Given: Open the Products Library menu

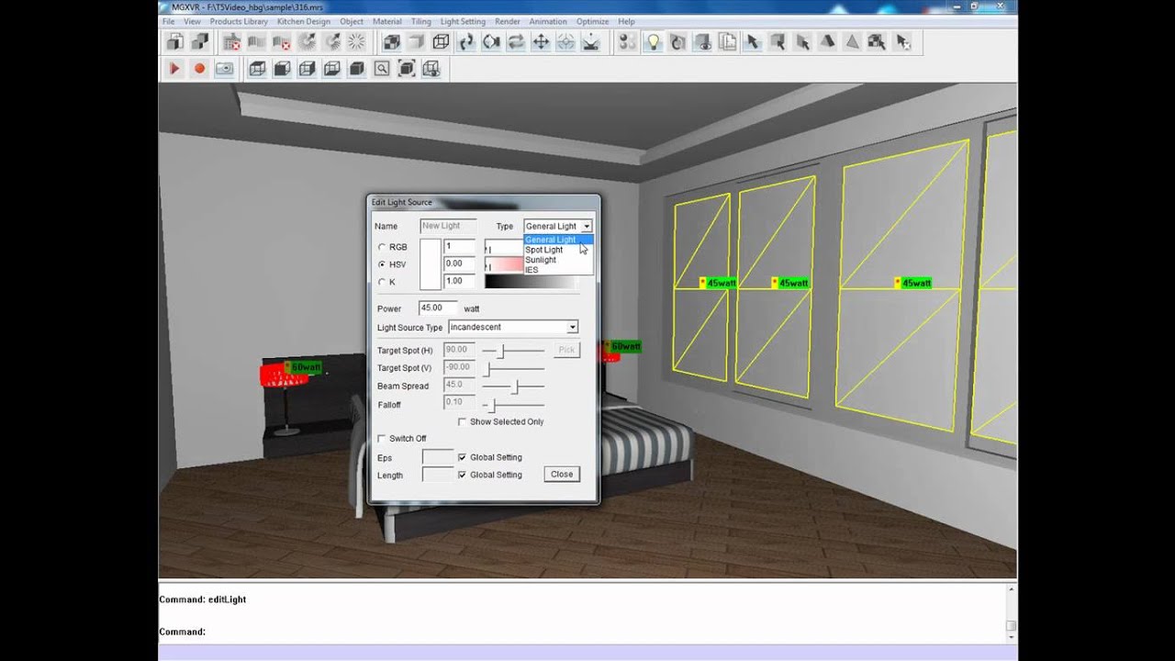Looking at the screenshot, I should coord(239,21).
